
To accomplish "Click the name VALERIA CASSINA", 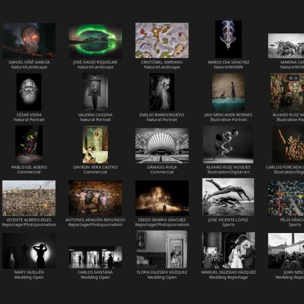I will [x=95, y=115].
